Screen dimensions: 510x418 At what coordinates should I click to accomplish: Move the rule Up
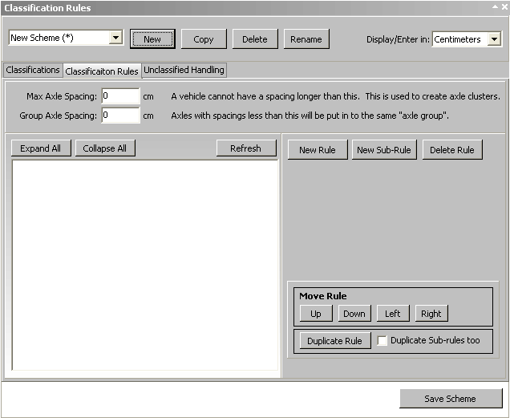click(316, 314)
